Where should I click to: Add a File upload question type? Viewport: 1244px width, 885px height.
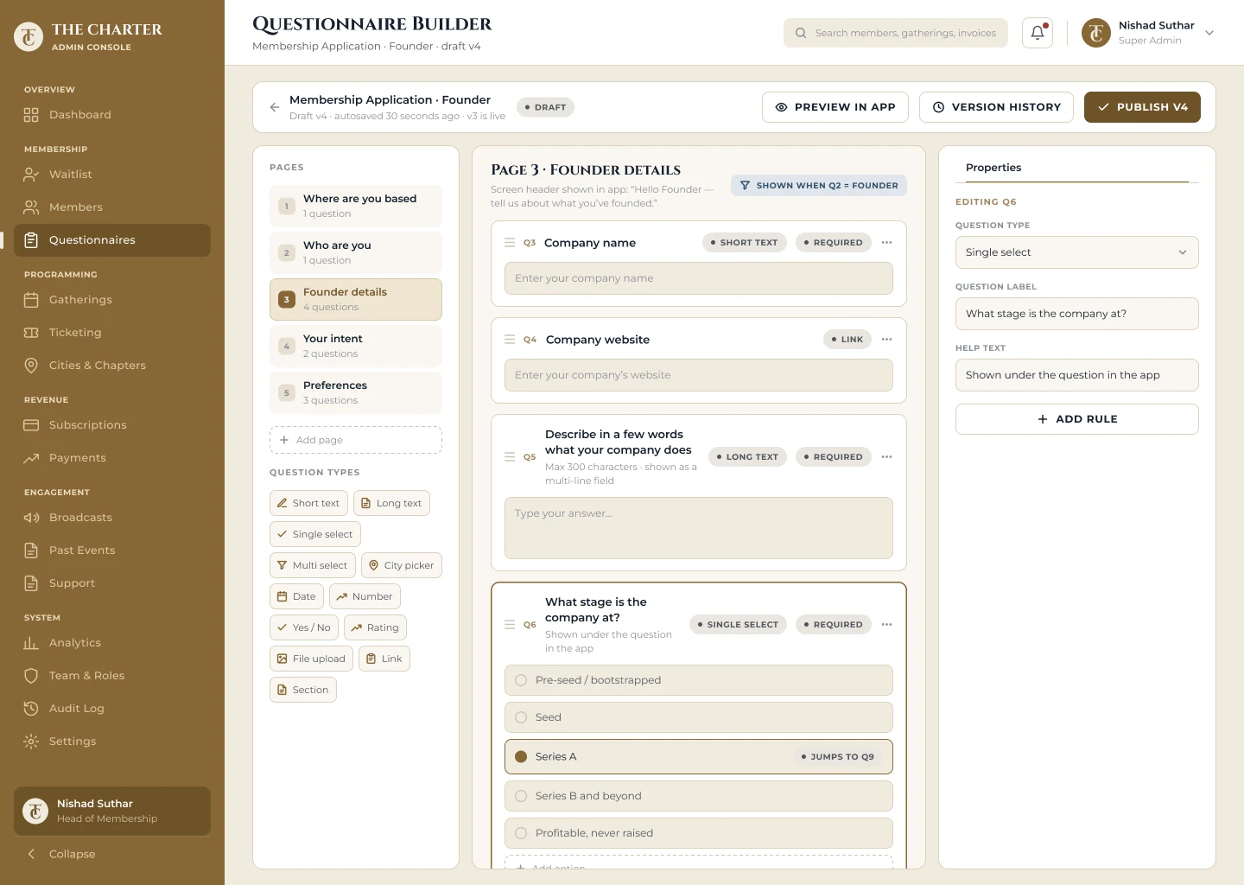coord(311,659)
